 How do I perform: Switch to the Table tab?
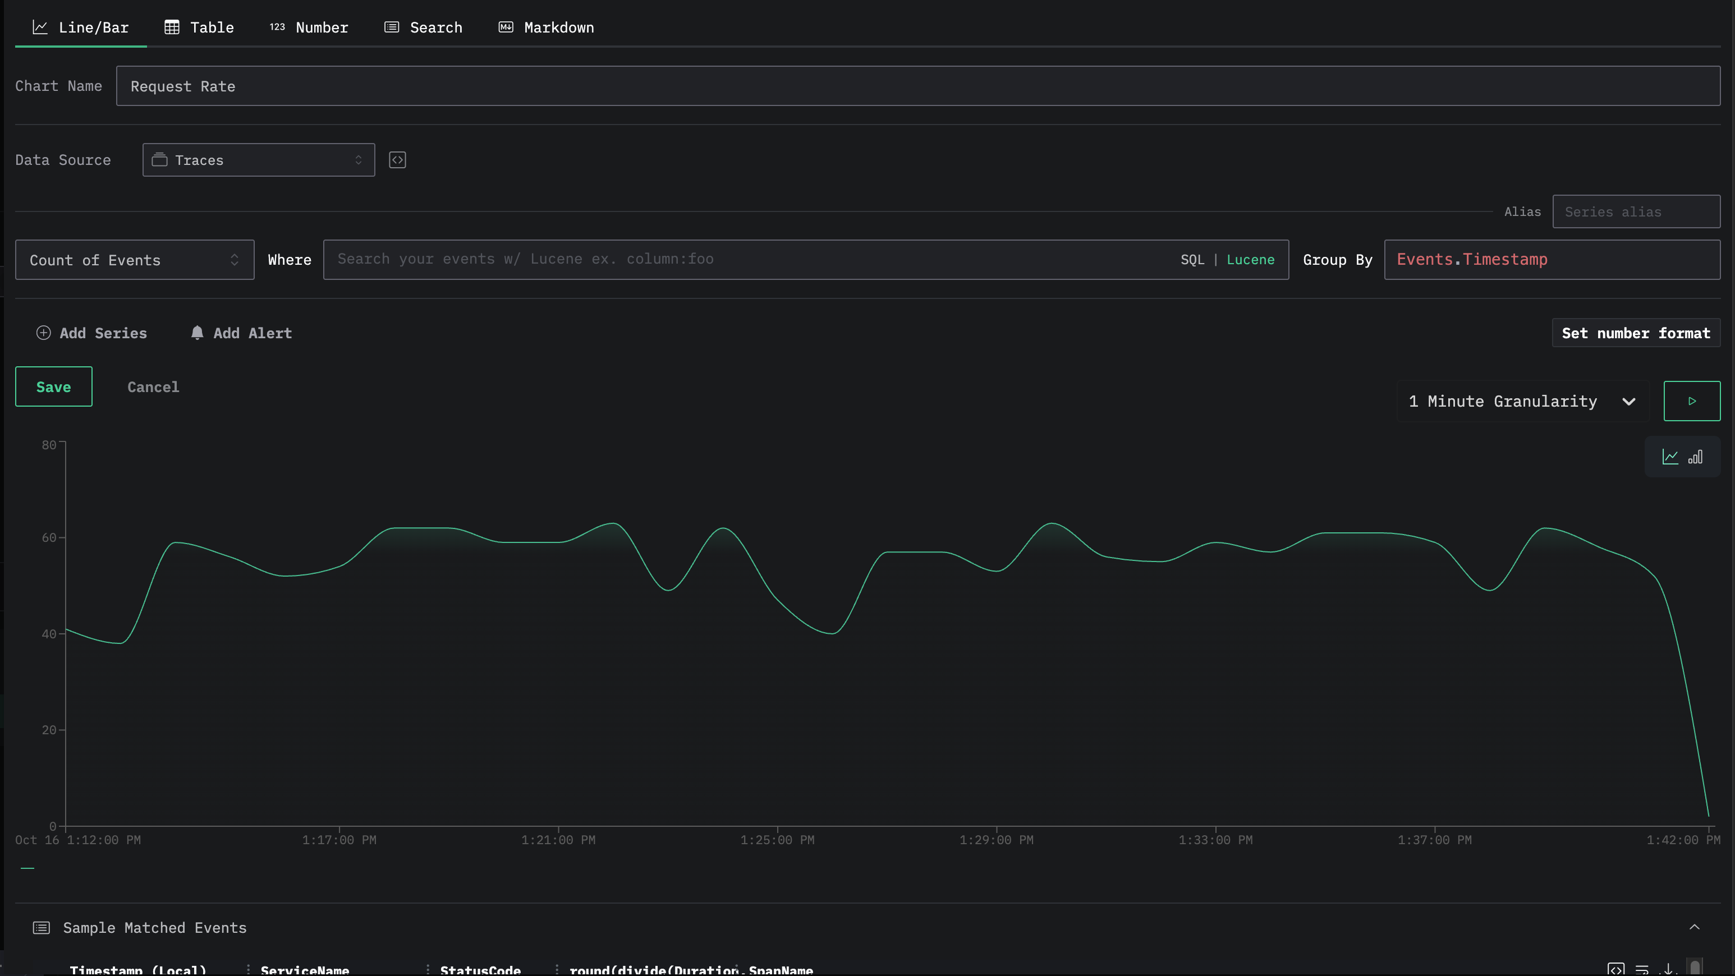[199, 27]
